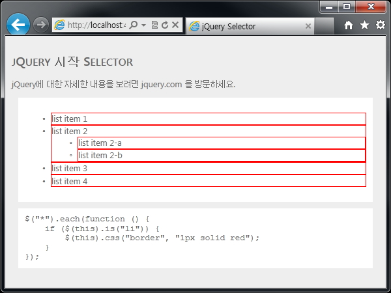Close the jQuery Selector tab

point(308,26)
